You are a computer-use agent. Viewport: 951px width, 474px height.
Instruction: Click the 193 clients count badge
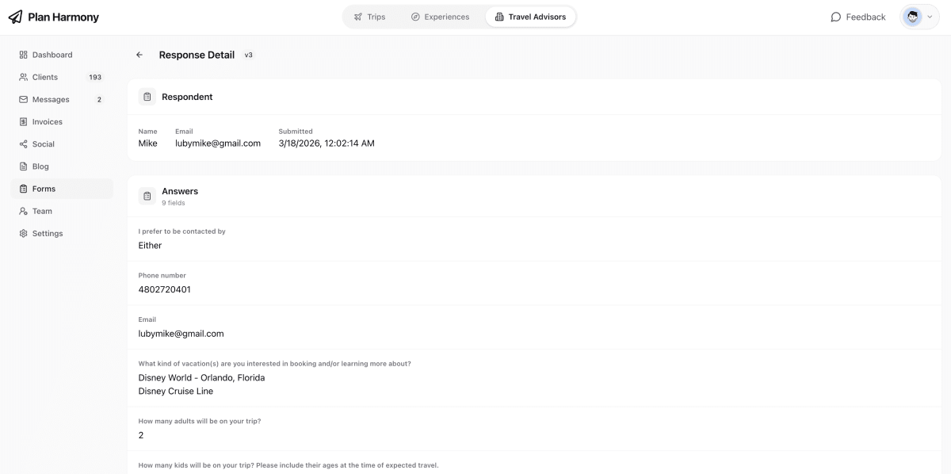[x=95, y=77]
